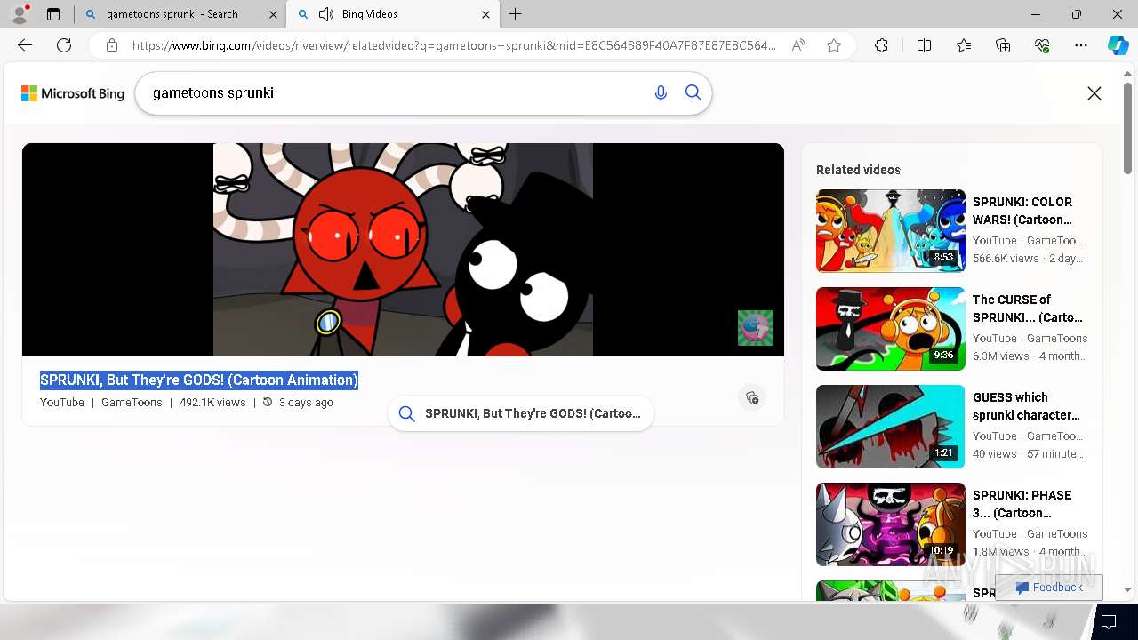Open SPRUNKI: COLOR WARS title link
Screen dimensions: 1138x640
1022,211
